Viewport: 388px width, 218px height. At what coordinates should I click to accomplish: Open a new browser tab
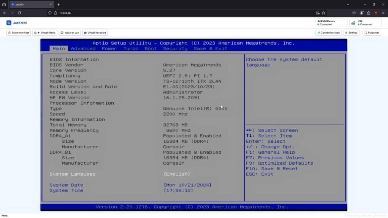[58, 5]
